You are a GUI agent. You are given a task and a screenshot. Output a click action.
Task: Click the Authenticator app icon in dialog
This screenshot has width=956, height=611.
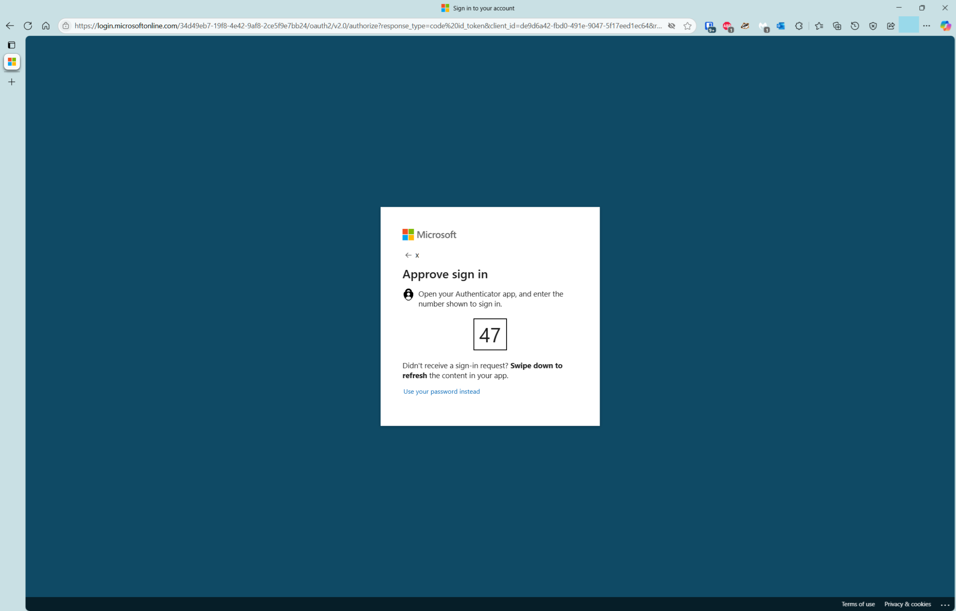coord(408,294)
